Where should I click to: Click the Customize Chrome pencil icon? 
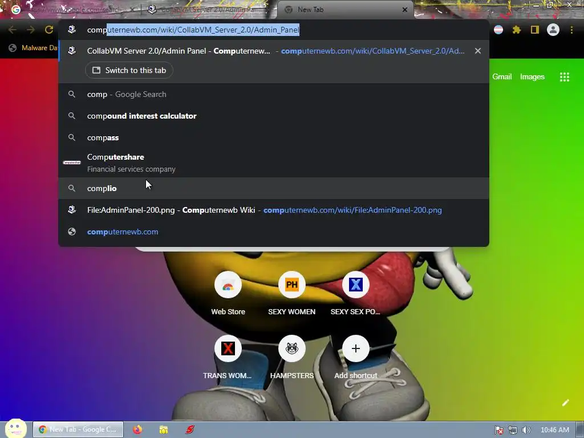[x=565, y=403]
